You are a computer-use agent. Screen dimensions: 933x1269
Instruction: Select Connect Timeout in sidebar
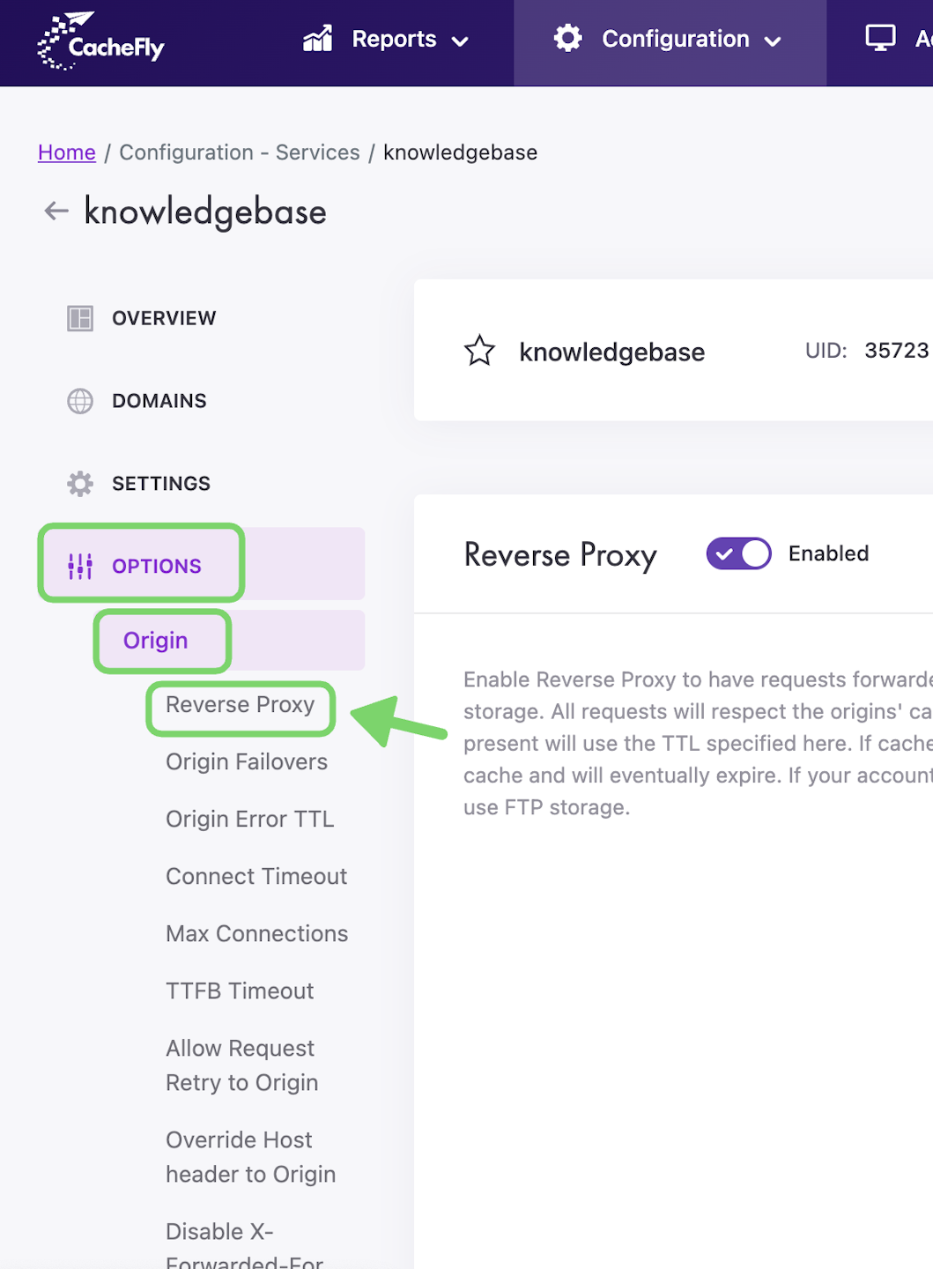(x=256, y=877)
